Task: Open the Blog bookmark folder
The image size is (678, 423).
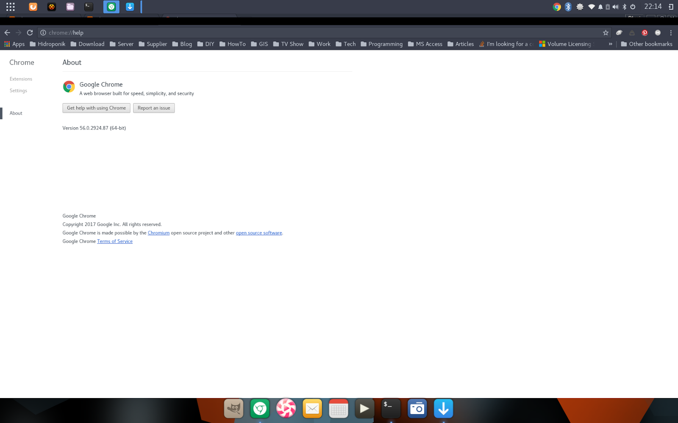Action: [x=182, y=44]
